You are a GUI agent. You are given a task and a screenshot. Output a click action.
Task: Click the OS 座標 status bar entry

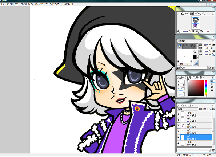click(207, 155)
